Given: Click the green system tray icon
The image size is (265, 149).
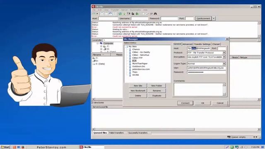Looking at the screenshot, I should (x=232, y=147).
